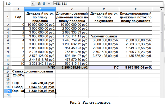Select column A header
Screen dimensions: 168x108
click(x=18, y=9)
